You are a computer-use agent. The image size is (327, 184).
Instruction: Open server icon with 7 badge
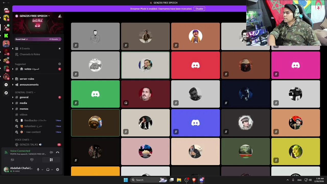(6, 52)
